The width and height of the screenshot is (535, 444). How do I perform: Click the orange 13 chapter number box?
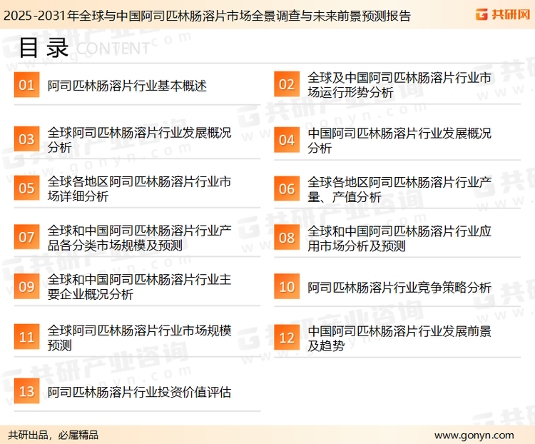(x=26, y=391)
